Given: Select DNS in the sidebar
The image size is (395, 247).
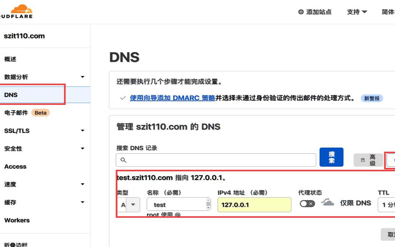Looking at the screenshot, I should click(x=45, y=95).
